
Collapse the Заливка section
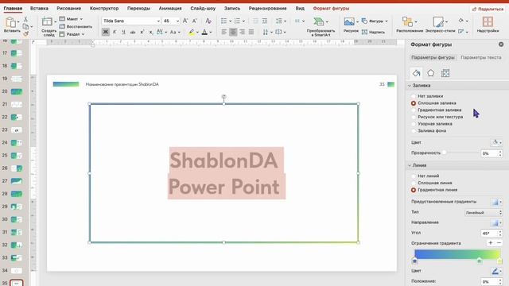[x=410, y=86]
